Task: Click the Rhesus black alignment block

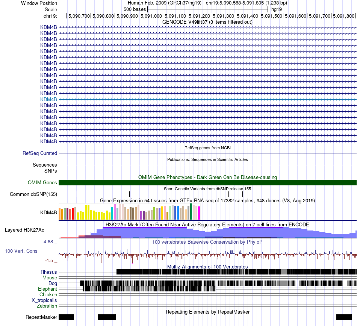Action: point(236,272)
